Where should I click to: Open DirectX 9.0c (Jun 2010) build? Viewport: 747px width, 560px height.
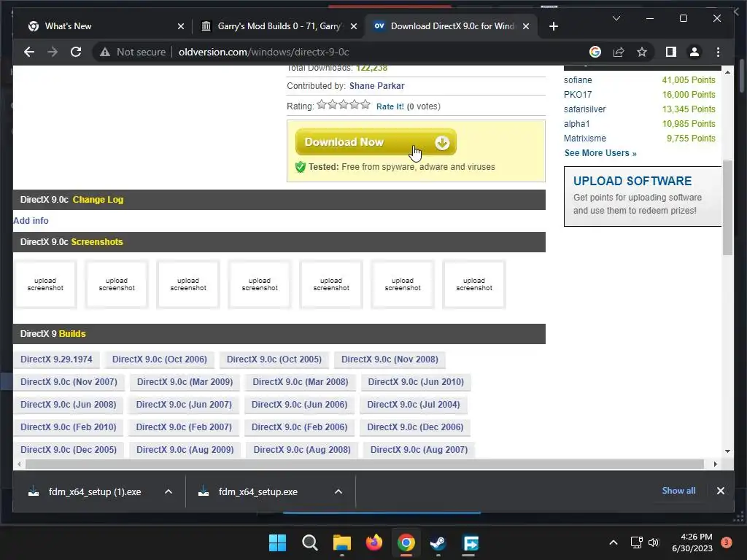(416, 382)
